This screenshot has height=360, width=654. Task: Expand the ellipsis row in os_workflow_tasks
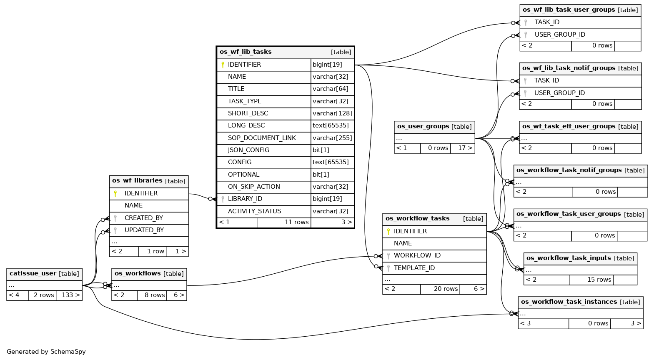point(435,280)
